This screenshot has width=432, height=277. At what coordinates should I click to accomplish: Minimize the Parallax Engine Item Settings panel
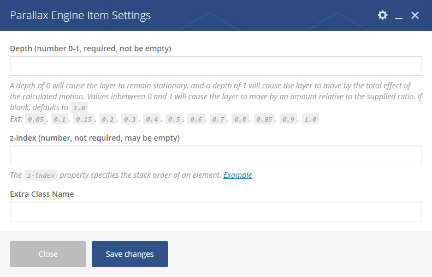coord(398,15)
